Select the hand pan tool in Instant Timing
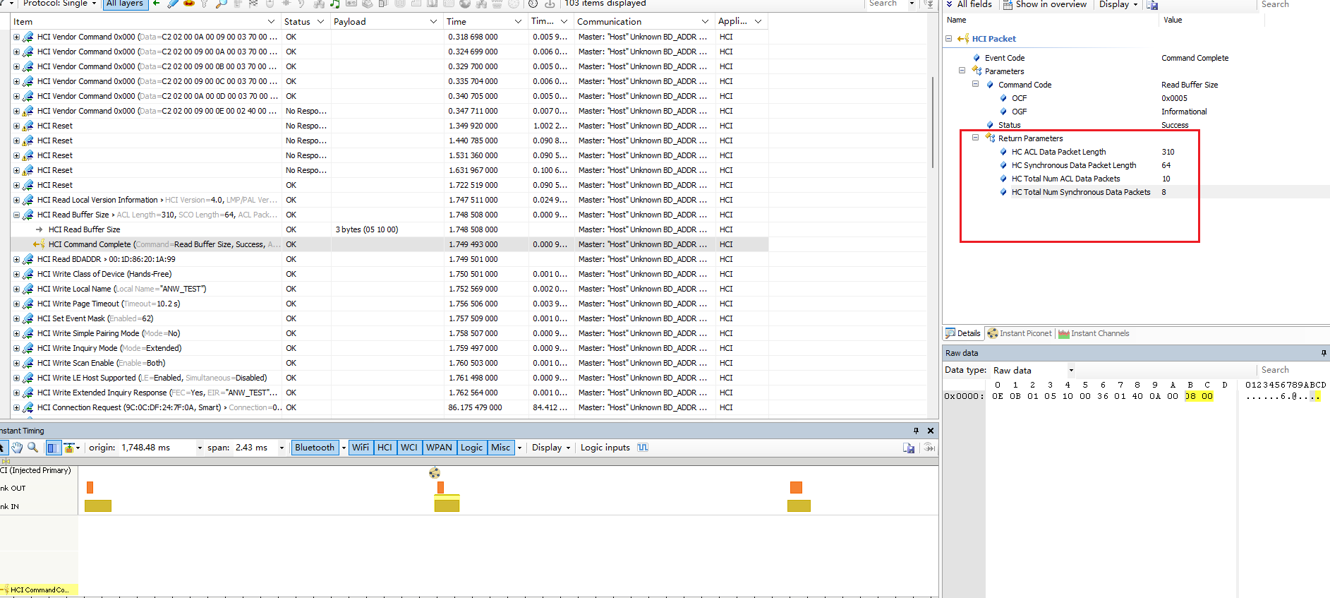This screenshot has width=1330, height=598. 17,448
